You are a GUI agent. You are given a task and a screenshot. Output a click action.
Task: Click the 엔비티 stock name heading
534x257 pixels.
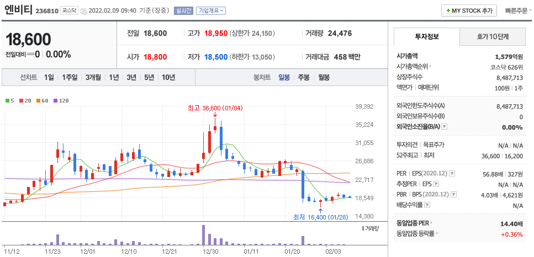click(x=19, y=10)
